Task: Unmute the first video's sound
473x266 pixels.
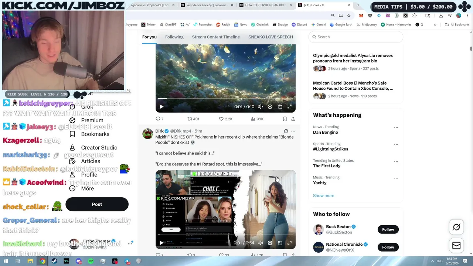Action: click(x=261, y=107)
